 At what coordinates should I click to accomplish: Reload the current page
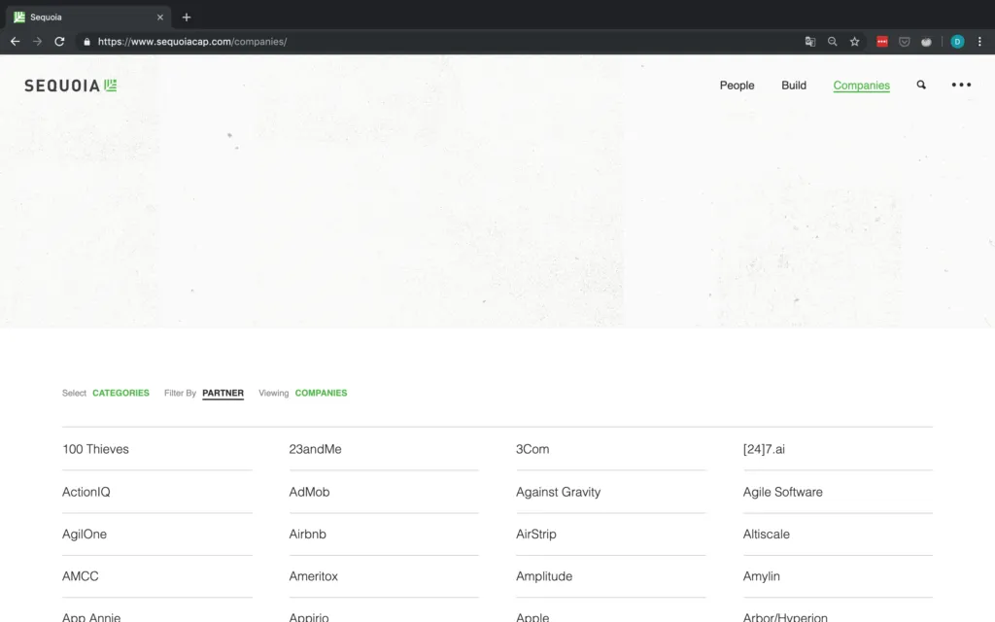tap(59, 41)
